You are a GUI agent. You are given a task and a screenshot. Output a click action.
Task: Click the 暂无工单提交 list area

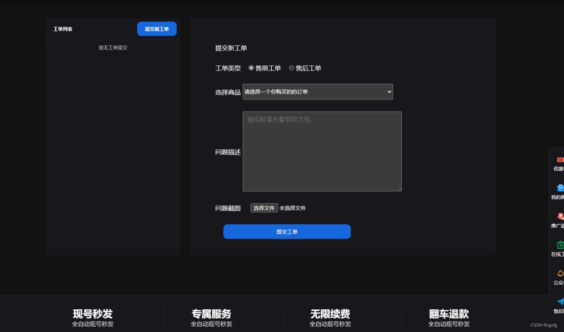tap(112, 47)
